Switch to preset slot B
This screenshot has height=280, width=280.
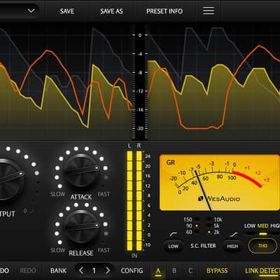pyautogui.click(x=174, y=271)
